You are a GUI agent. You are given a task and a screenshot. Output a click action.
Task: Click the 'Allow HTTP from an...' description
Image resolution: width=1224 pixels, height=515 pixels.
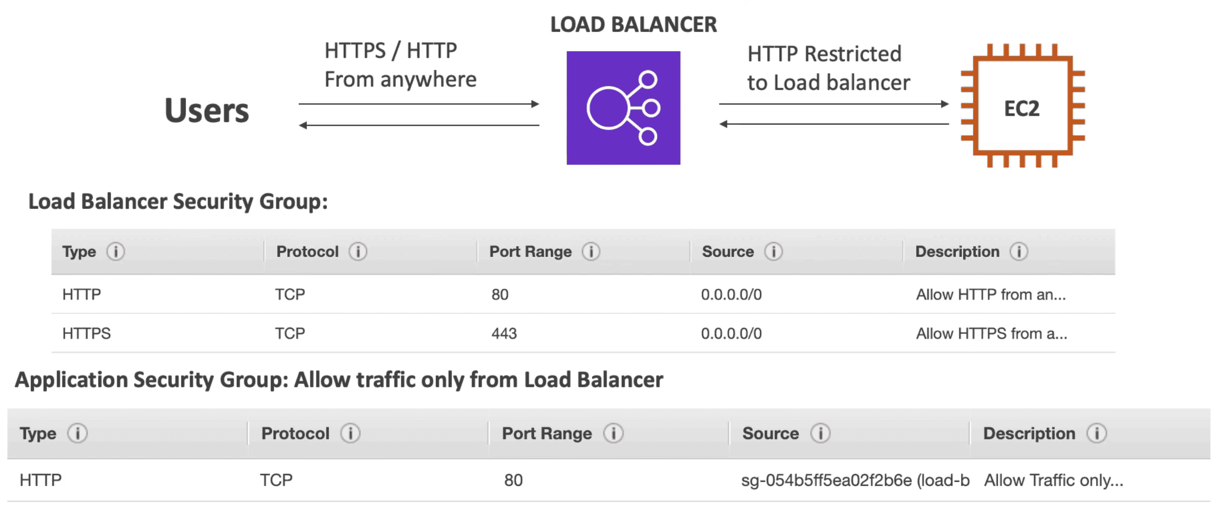click(991, 294)
